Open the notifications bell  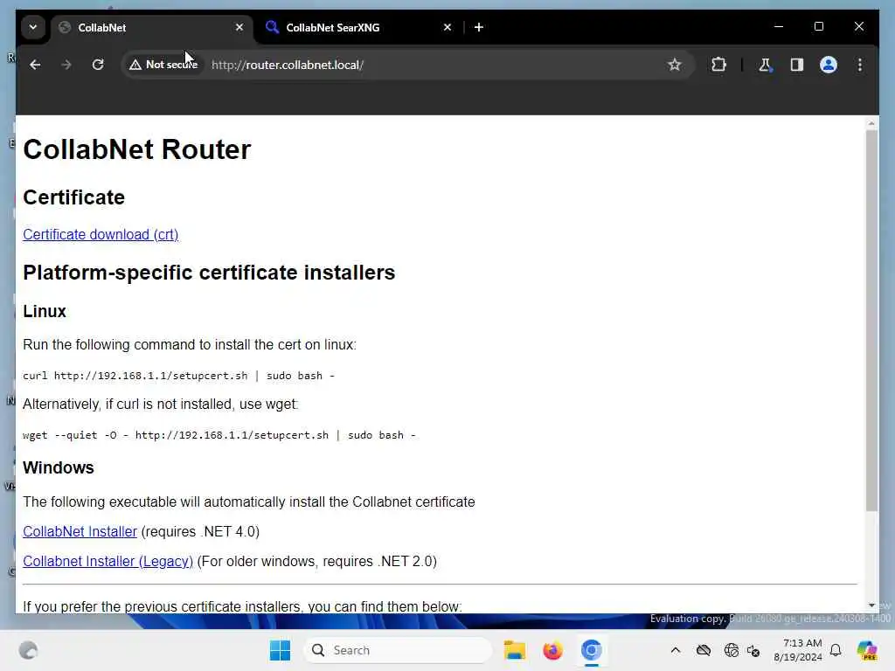coord(836,650)
